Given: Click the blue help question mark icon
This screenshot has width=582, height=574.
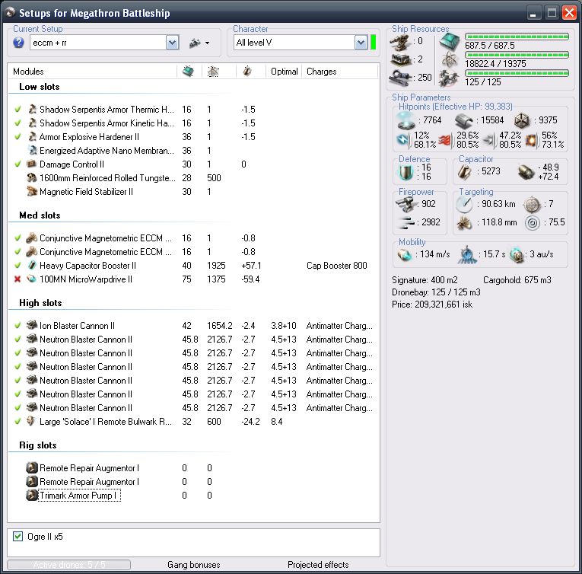Looking at the screenshot, I should pyautogui.click(x=18, y=43).
